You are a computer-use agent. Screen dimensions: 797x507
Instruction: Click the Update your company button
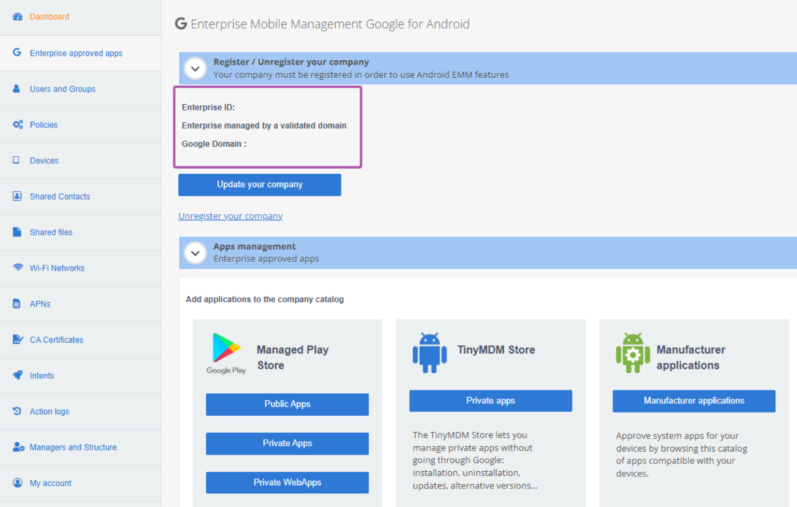(x=260, y=185)
